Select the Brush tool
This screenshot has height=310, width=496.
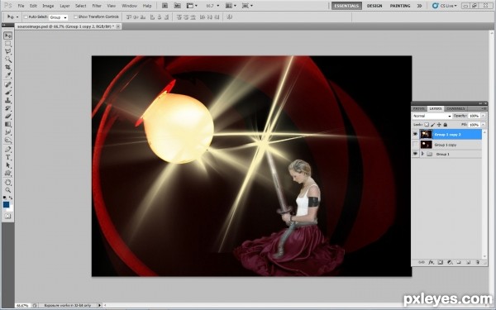(7, 93)
